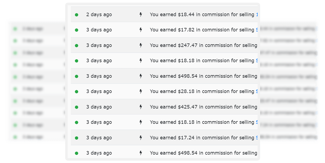Click the green status dot for the $247.47 commission
Screen dimensions: 325x163
tap(76, 46)
